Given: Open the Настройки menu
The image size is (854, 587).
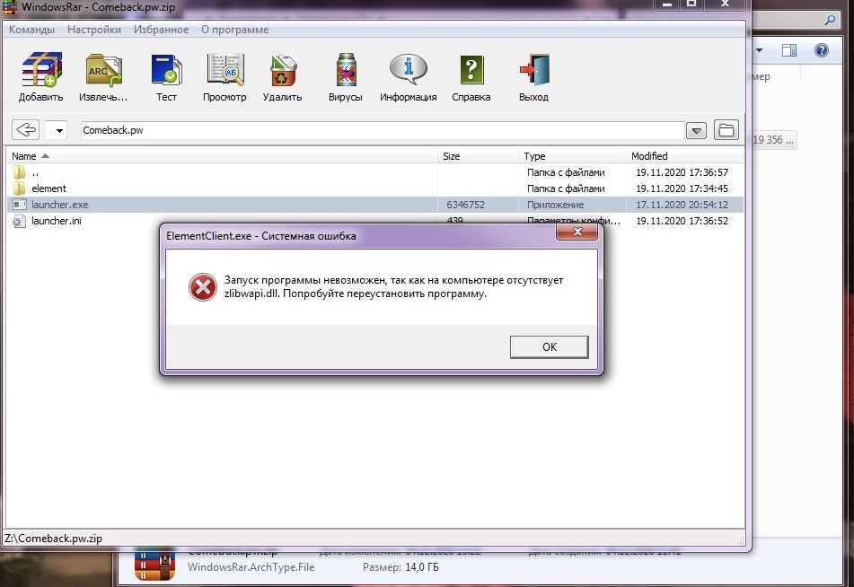Looking at the screenshot, I should (x=94, y=30).
